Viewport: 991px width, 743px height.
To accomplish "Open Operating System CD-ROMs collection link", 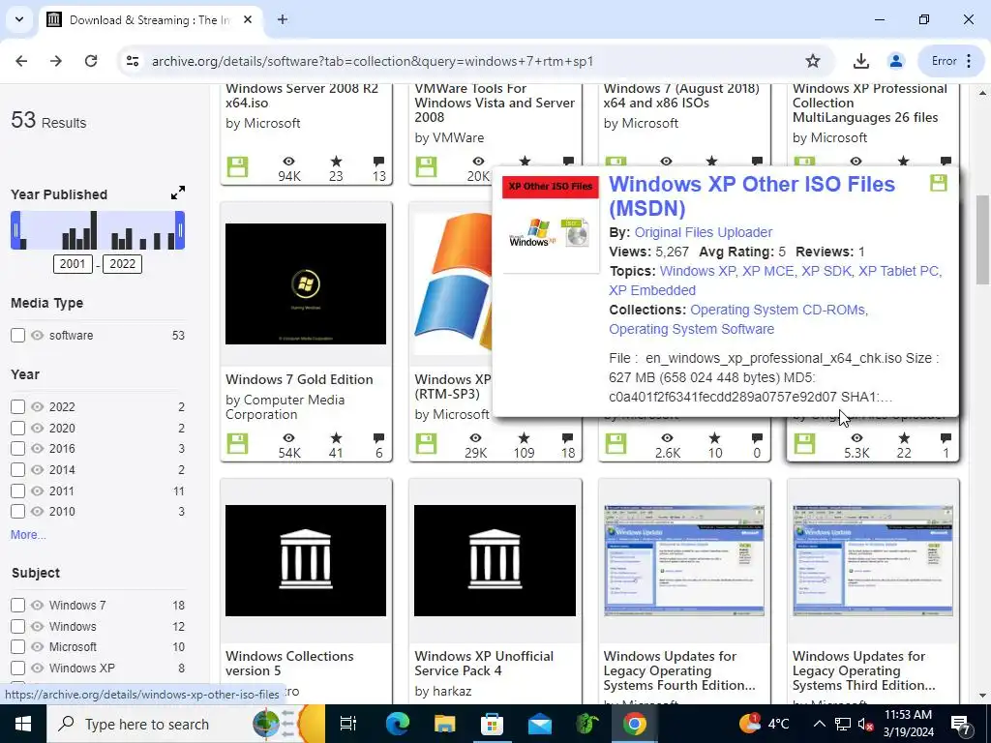I will coord(777,310).
